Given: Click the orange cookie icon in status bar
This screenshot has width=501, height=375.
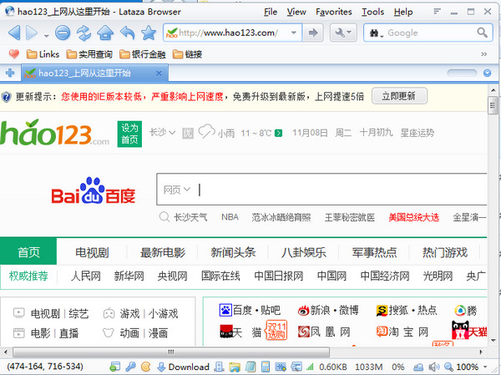Looking at the screenshot, I should click(x=145, y=367).
